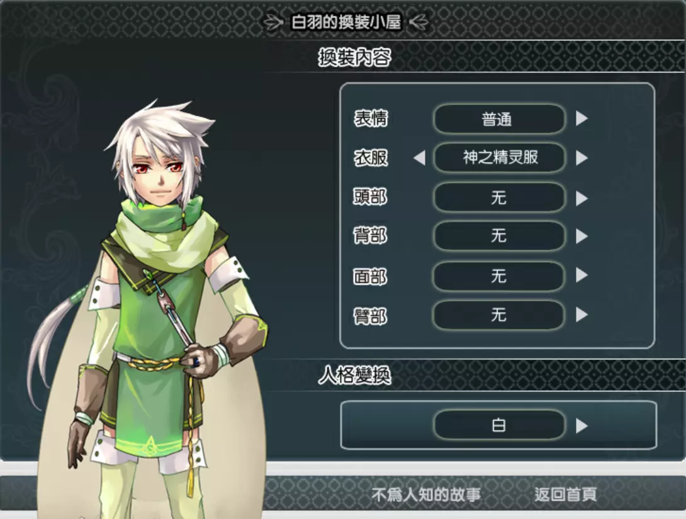Open 不為人知的故事 from bottom bar
Image resolution: width=686 pixels, height=519 pixels.
coord(425,494)
